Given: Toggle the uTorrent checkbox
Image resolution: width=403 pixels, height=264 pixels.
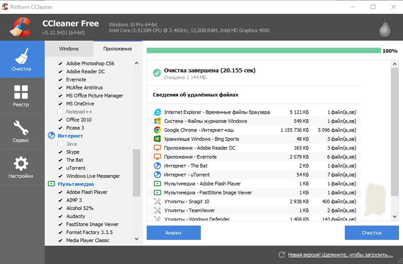Looking at the screenshot, I should pyautogui.click(x=60, y=168).
